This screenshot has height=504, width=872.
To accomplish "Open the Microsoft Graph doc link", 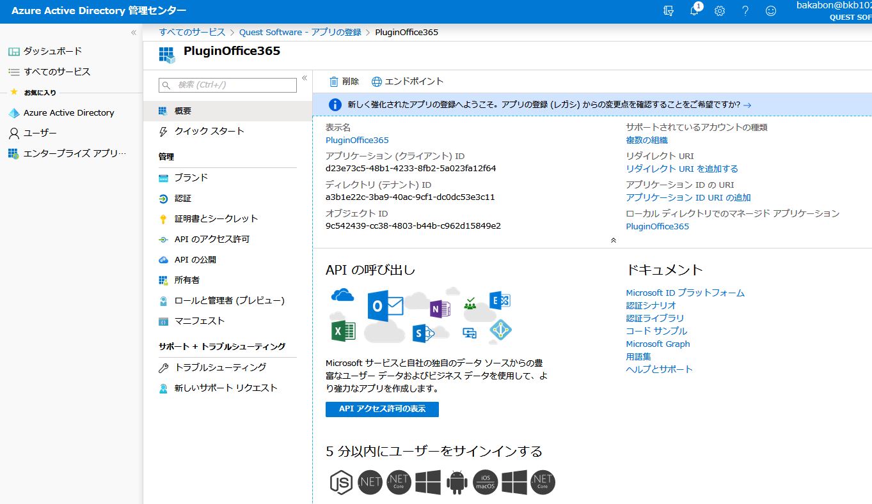I will click(658, 344).
